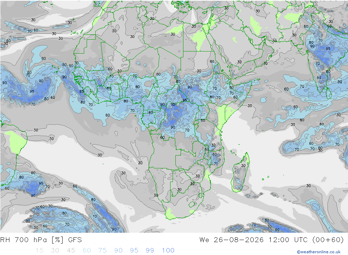348x255 pixels.
Task: Click Sri Lanka island on the map
Action: tap(329, 93)
